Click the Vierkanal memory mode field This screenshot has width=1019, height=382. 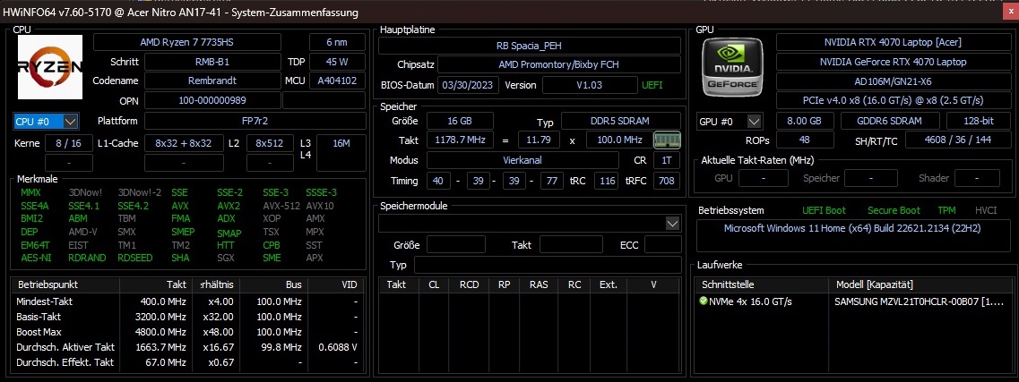(x=522, y=160)
